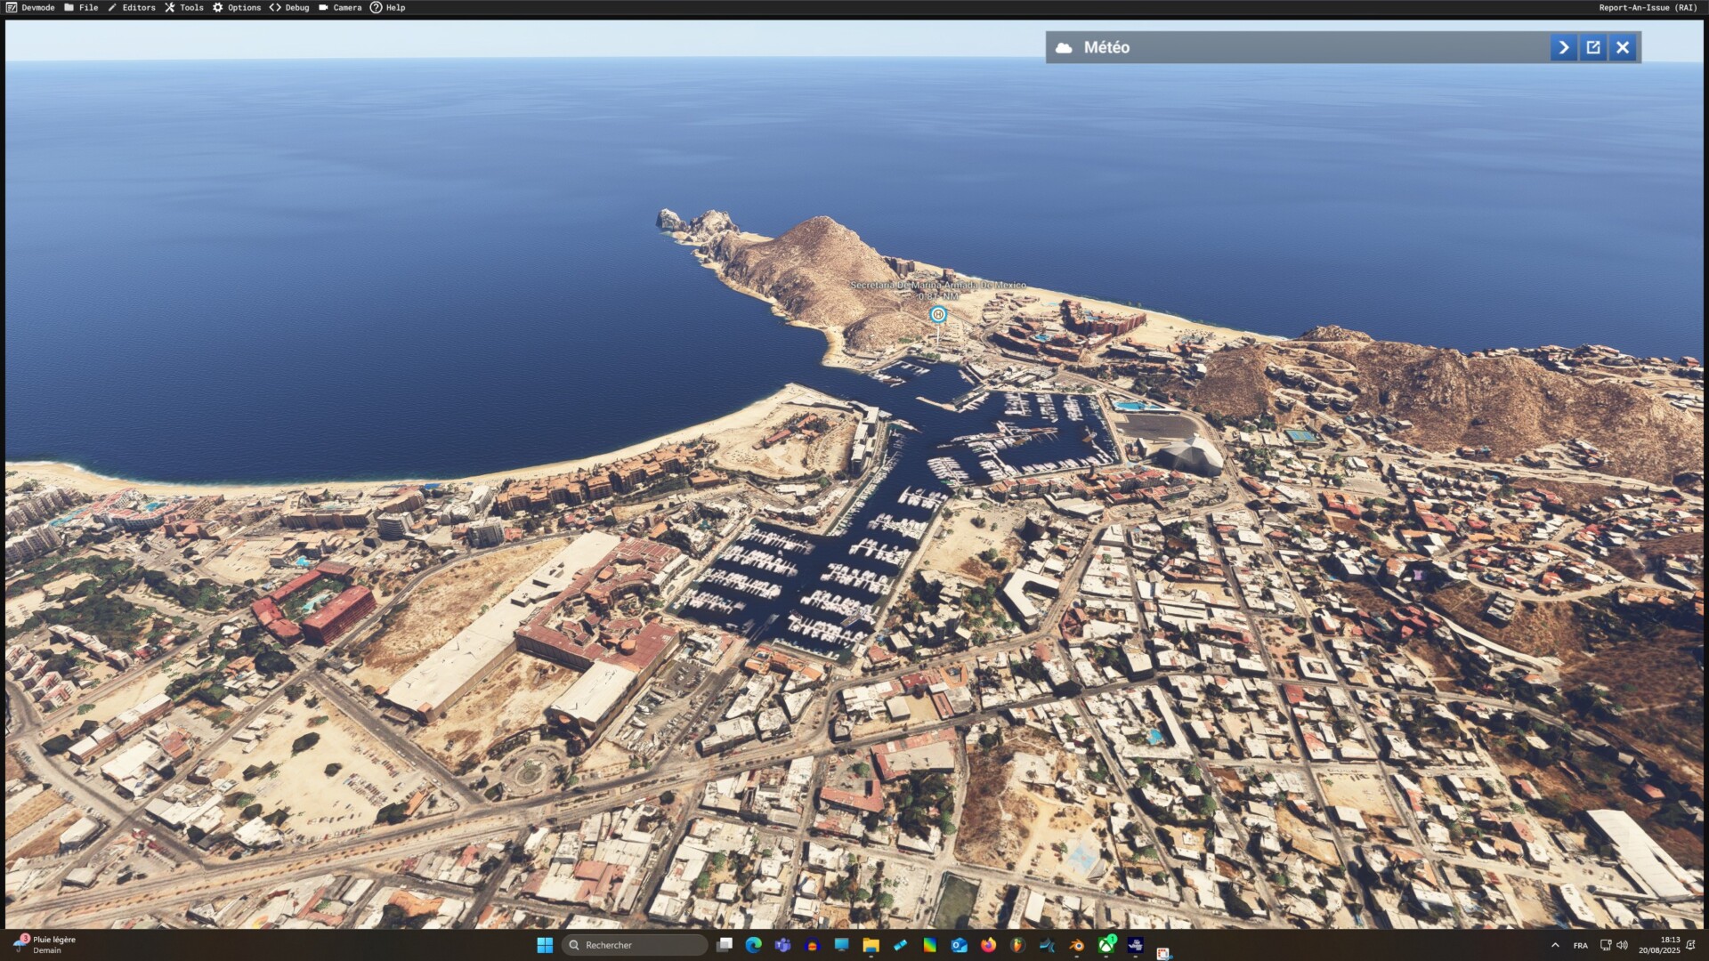Image resolution: width=1709 pixels, height=961 pixels.
Task: Show hidden system tray icons
Action: pyautogui.click(x=1555, y=945)
